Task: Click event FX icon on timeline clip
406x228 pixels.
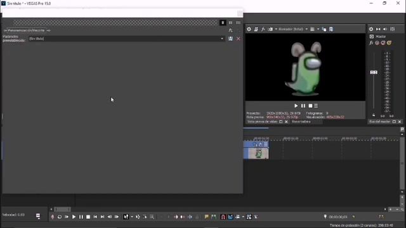Action: coord(261,144)
